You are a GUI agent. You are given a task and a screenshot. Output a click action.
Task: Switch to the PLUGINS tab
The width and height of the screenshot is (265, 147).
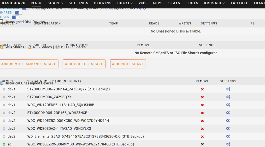[103, 3]
